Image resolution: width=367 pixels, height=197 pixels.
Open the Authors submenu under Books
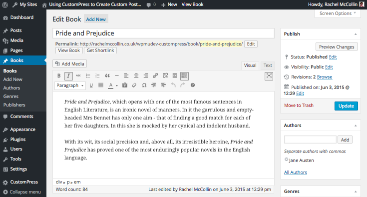click(x=11, y=88)
